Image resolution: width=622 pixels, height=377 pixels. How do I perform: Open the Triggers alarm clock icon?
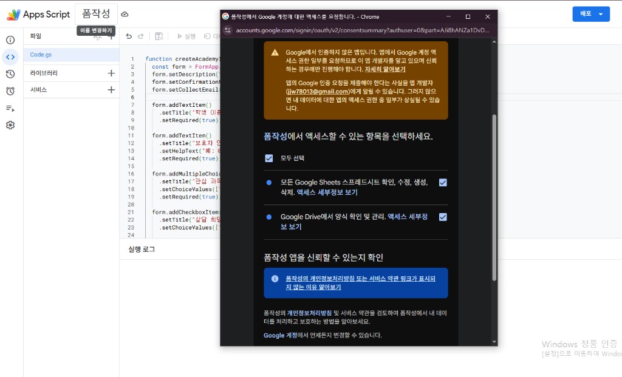[x=10, y=91]
